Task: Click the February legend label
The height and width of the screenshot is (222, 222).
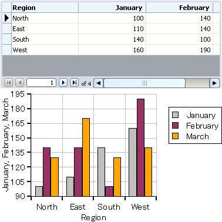Action: tap(202, 126)
